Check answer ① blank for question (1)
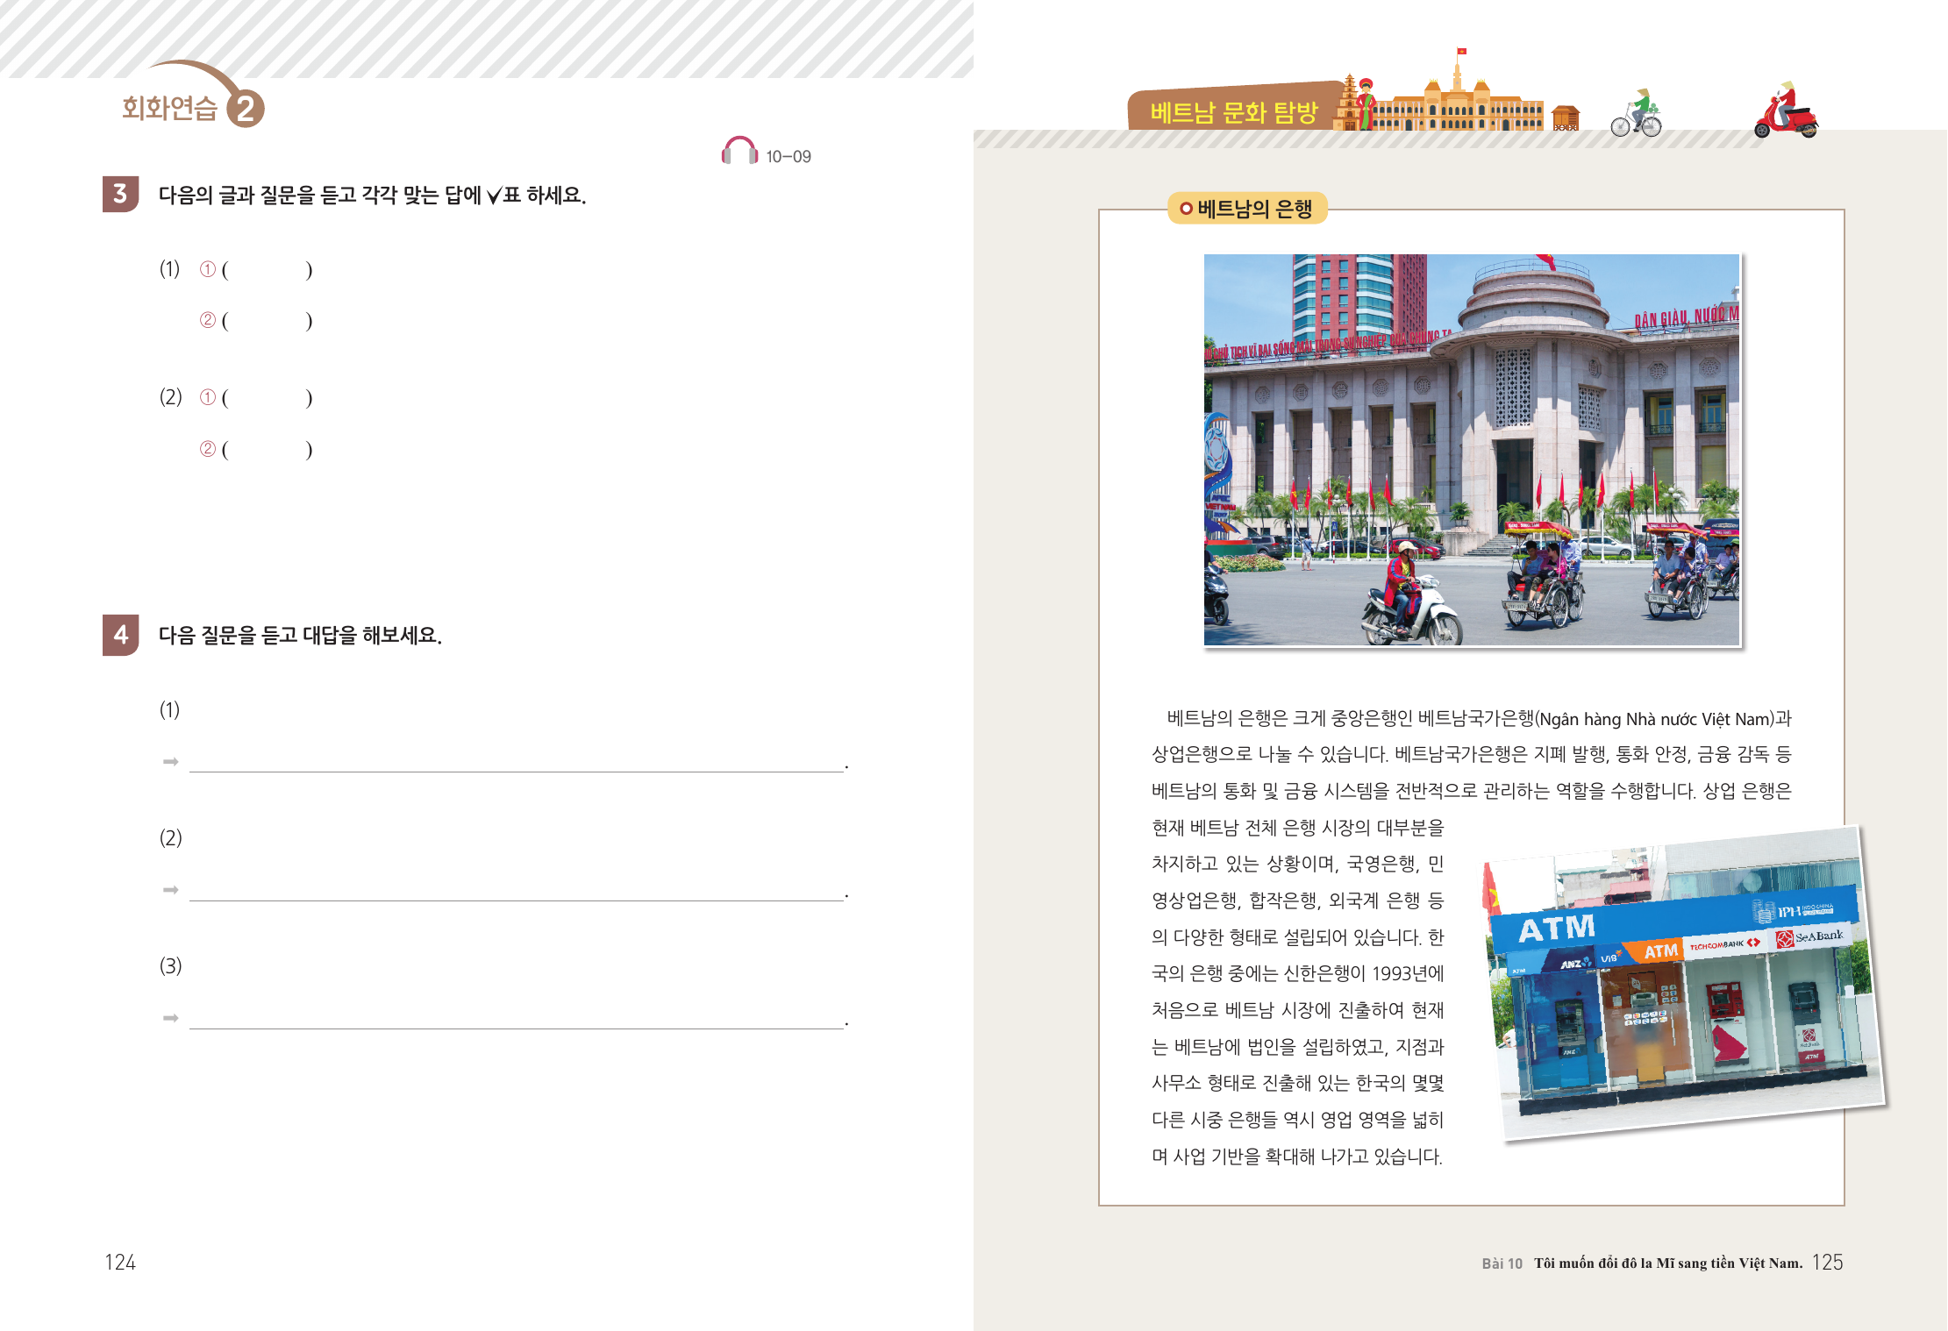Viewport: 1948px width, 1331px height. pyautogui.click(x=267, y=270)
